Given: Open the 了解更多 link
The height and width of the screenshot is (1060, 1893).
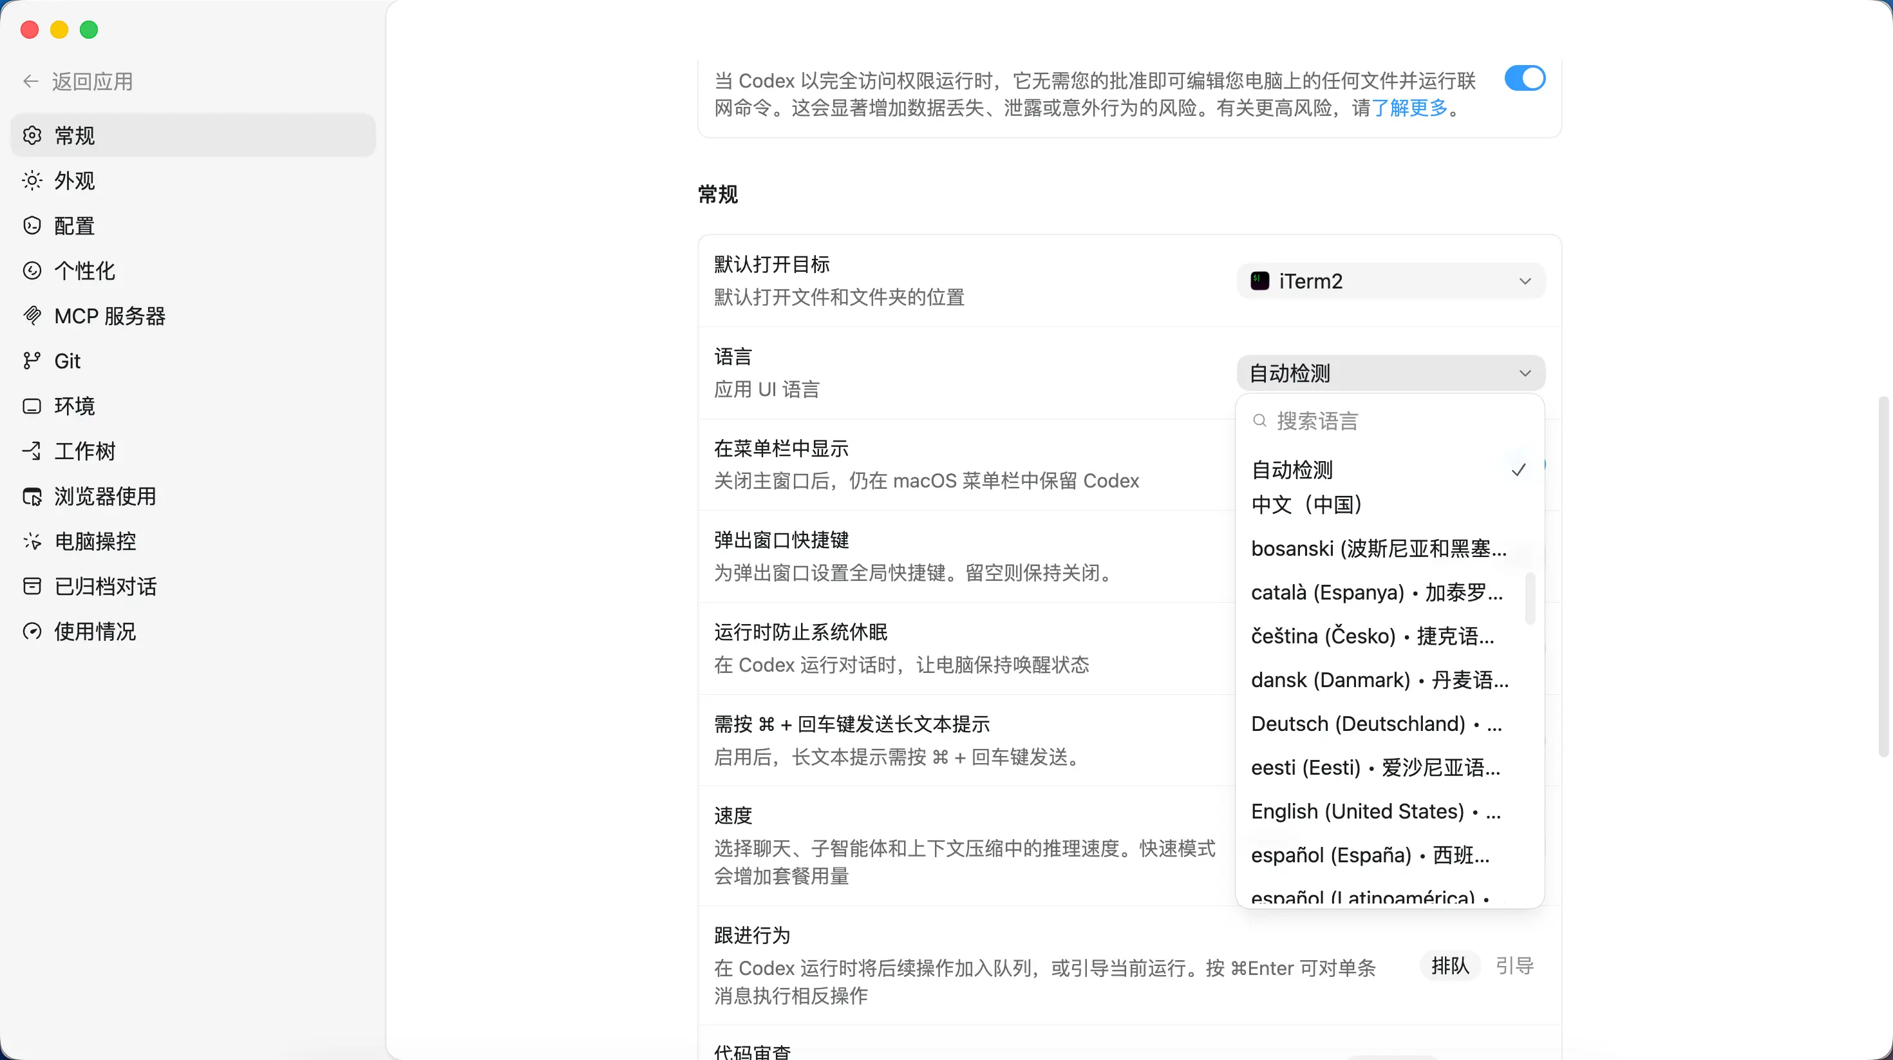Looking at the screenshot, I should pyautogui.click(x=1409, y=108).
